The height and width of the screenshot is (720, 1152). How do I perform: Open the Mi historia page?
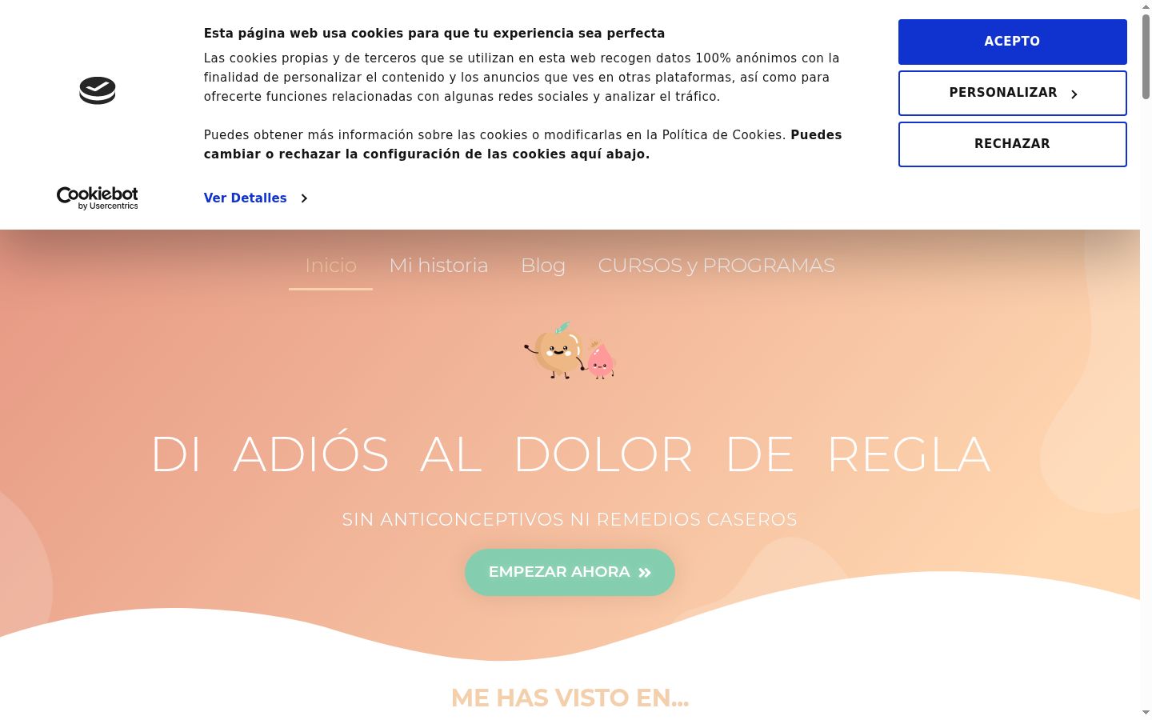point(438,266)
